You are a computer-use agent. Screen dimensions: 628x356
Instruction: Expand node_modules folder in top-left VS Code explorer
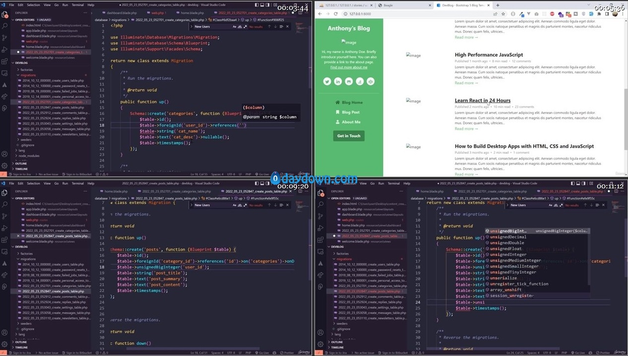click(x=27, y=156)
